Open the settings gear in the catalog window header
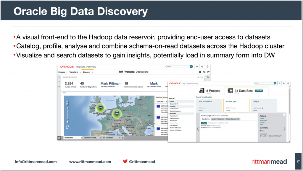 tap(279, 83)
